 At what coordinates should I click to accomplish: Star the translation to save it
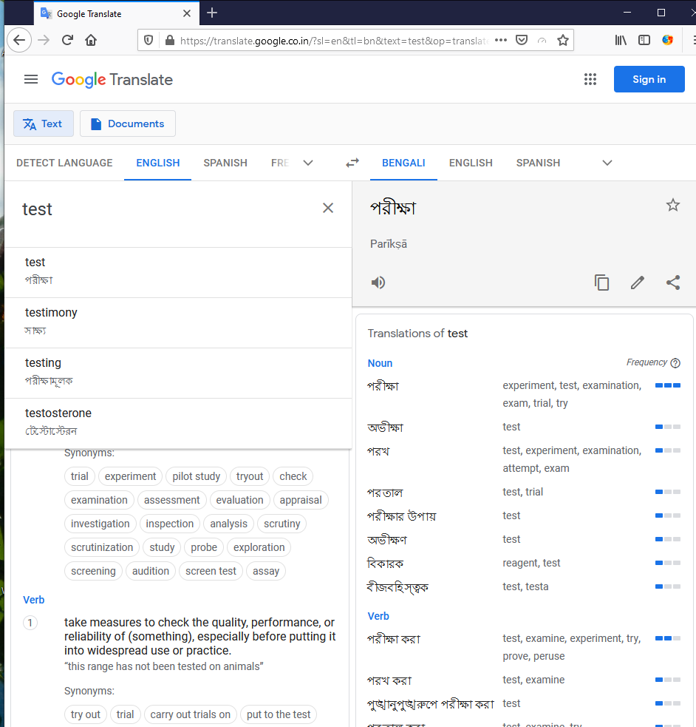coord(673,205)
